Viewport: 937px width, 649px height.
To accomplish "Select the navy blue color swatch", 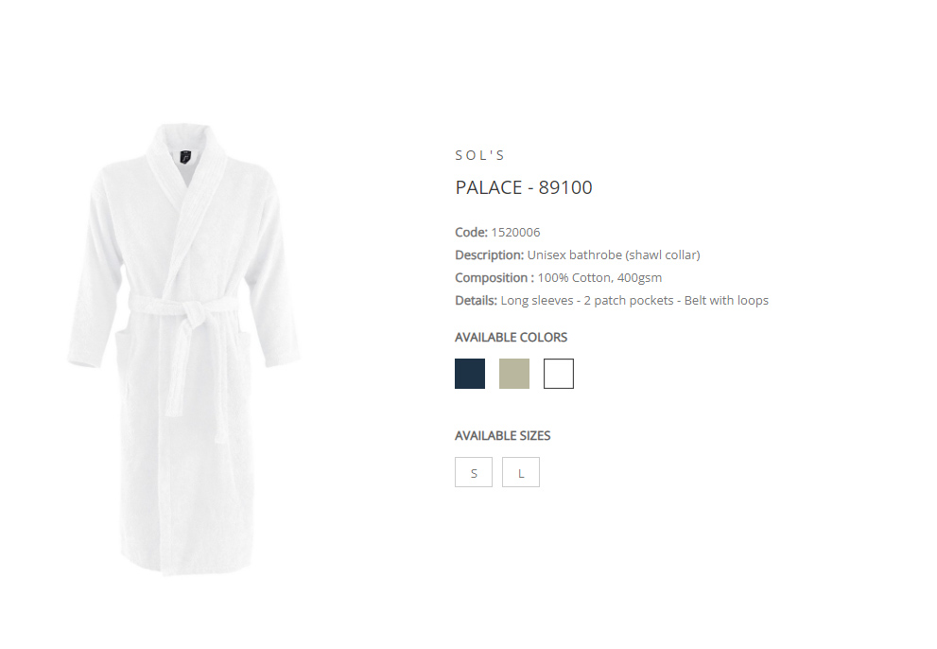I will point(470,374).
